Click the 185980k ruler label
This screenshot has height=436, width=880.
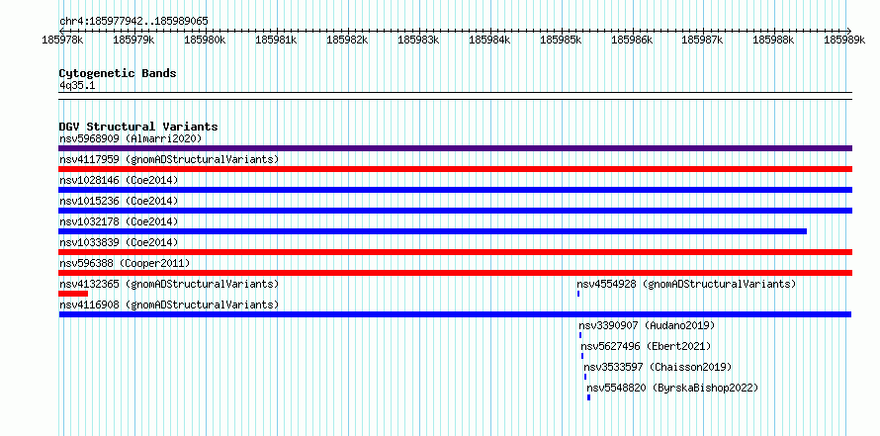[x=206, y=40]
